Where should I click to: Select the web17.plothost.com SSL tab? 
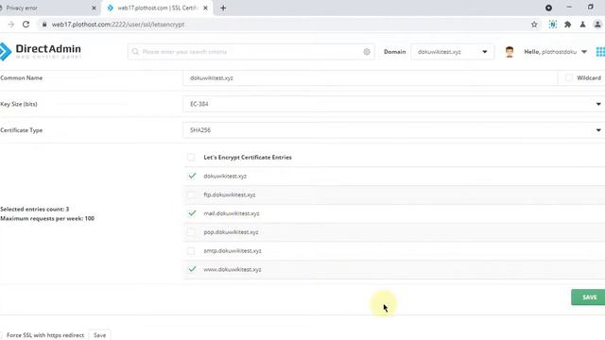(x=157, y=8)
